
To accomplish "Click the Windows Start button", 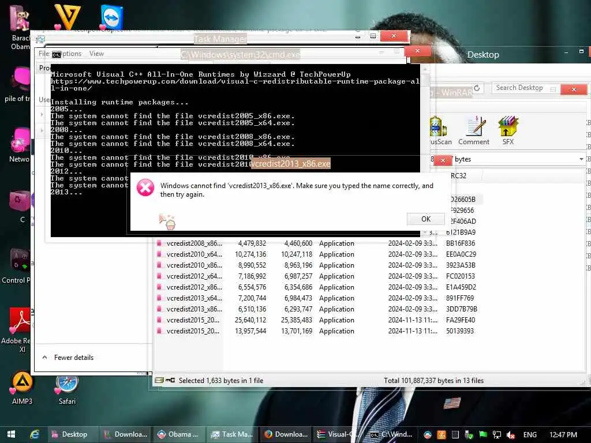I will (12, 434).
